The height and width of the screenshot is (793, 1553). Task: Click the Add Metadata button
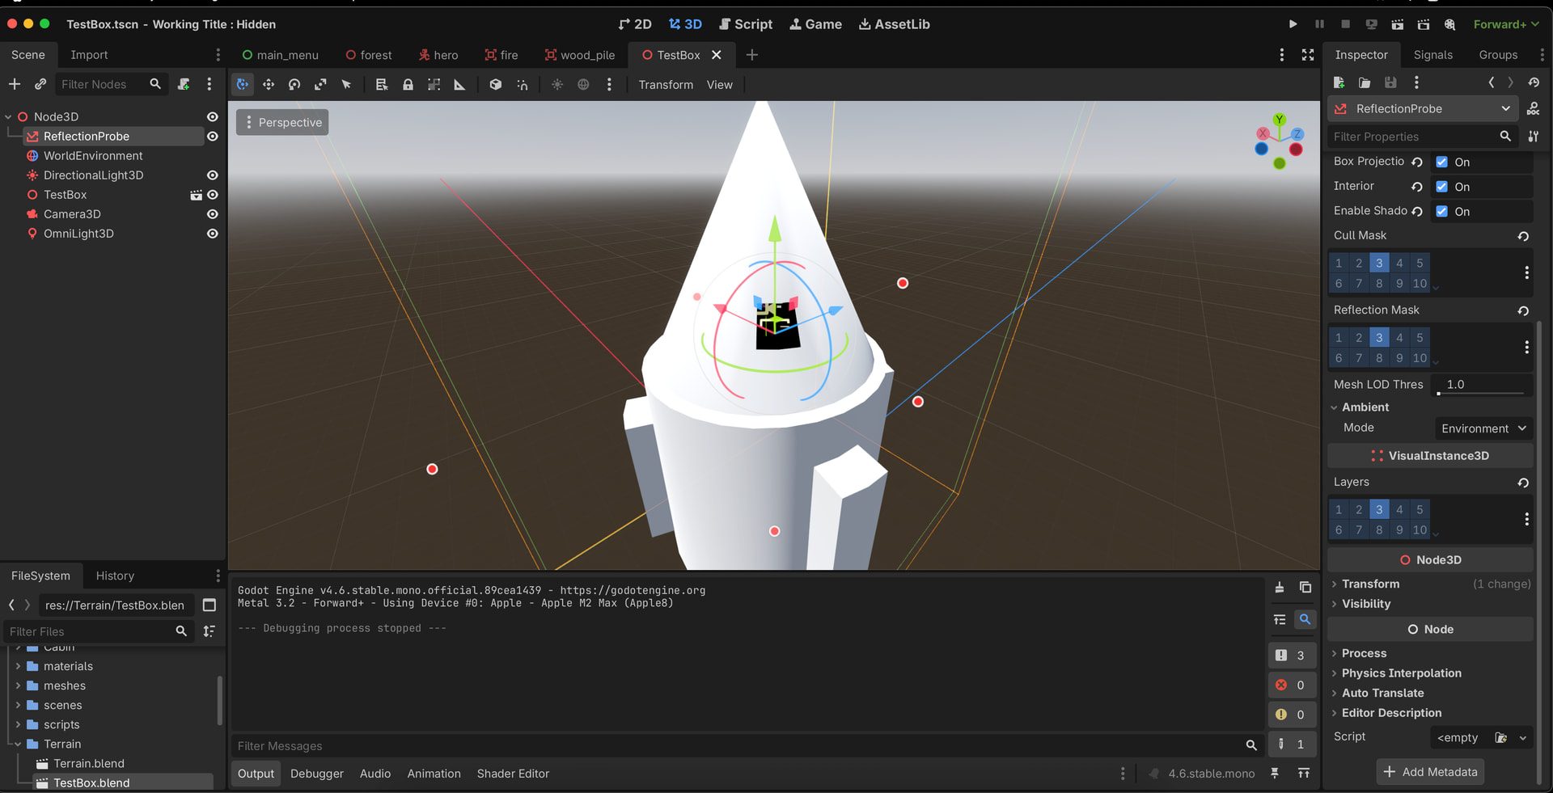point(1430,772)
